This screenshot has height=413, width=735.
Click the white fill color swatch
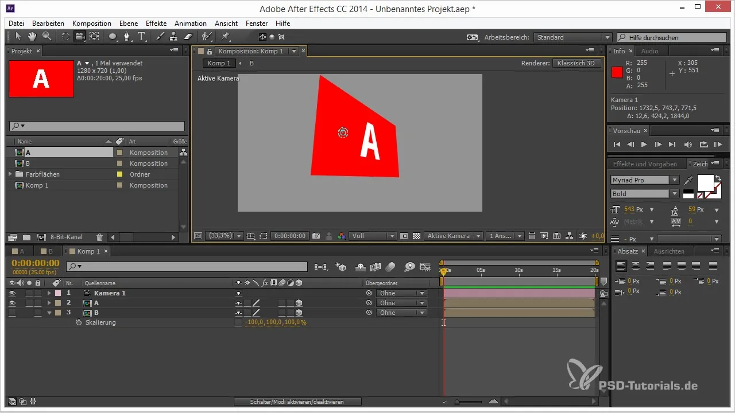[705, 184]
